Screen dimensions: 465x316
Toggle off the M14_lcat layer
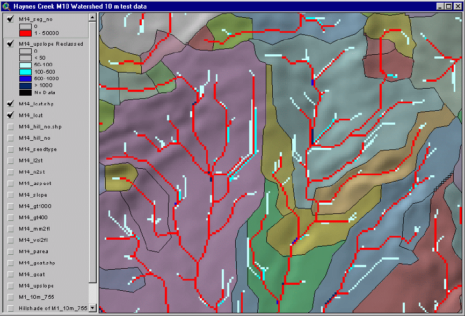[11, 115]
